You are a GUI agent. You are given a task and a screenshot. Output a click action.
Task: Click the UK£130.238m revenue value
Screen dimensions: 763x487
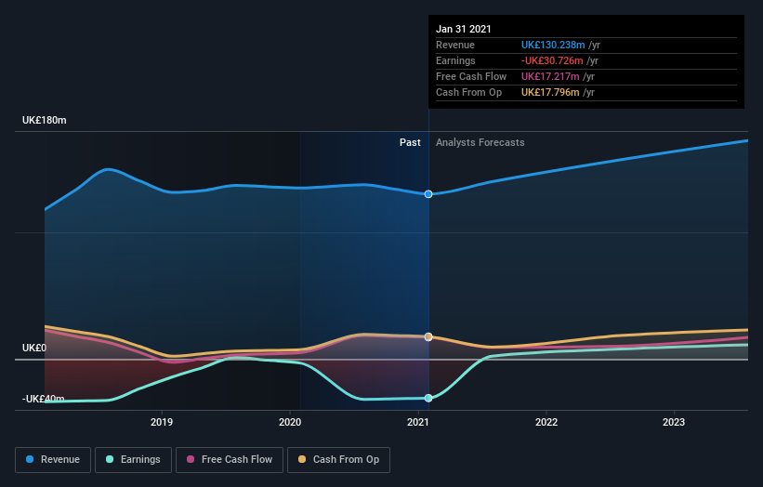pos(553,45)
